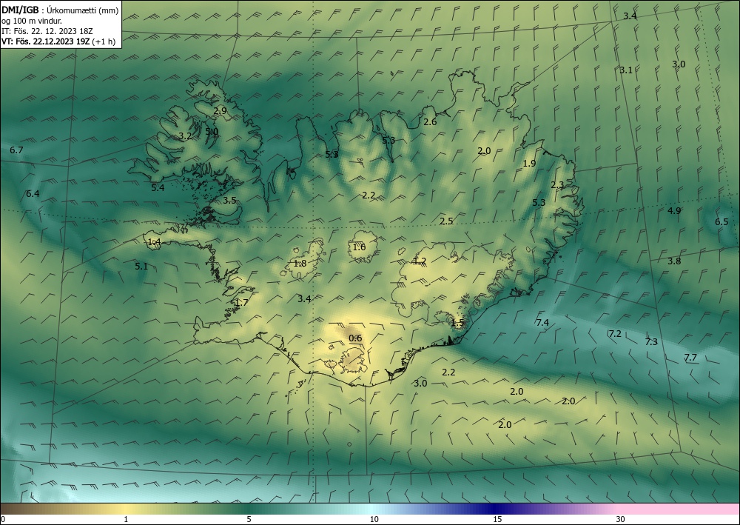Click the 1.7 map value
Image resolution: width=740 pixels, height=525 pixels.
(x=242, y=303)
